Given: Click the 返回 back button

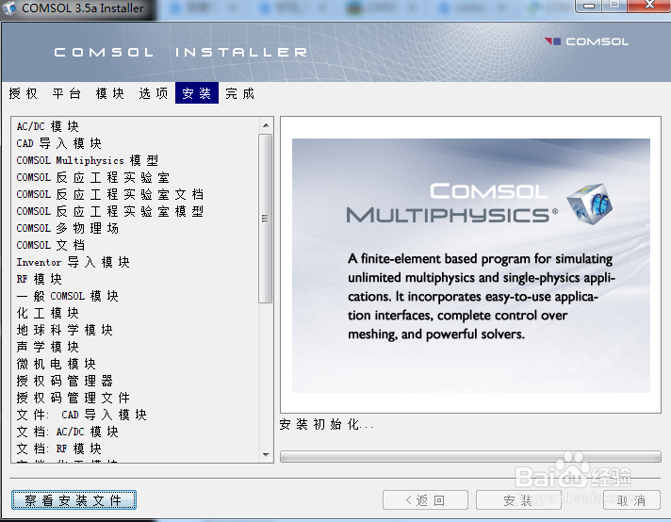Looking at the screenshot, I should coord(425,500).
